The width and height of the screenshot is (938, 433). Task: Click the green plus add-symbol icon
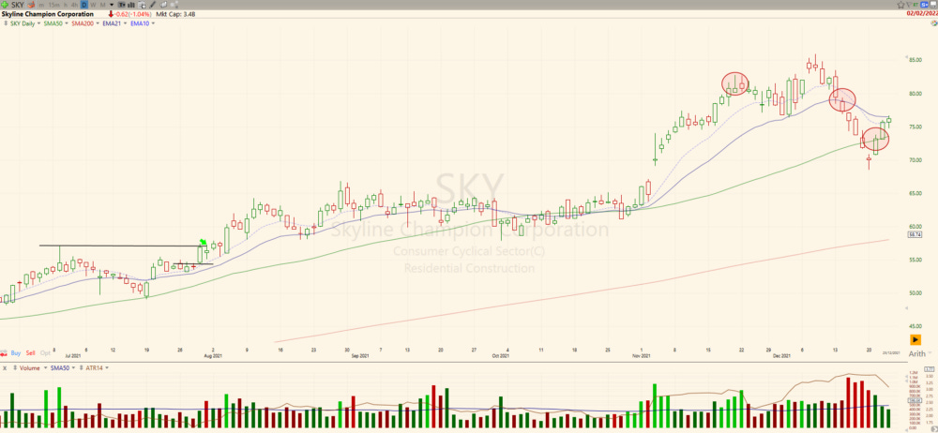[x=4, y=5]
